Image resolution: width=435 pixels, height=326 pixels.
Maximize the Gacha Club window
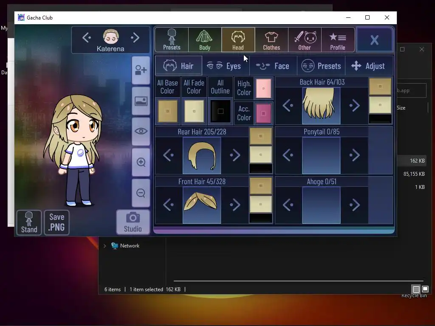(367, 17)
